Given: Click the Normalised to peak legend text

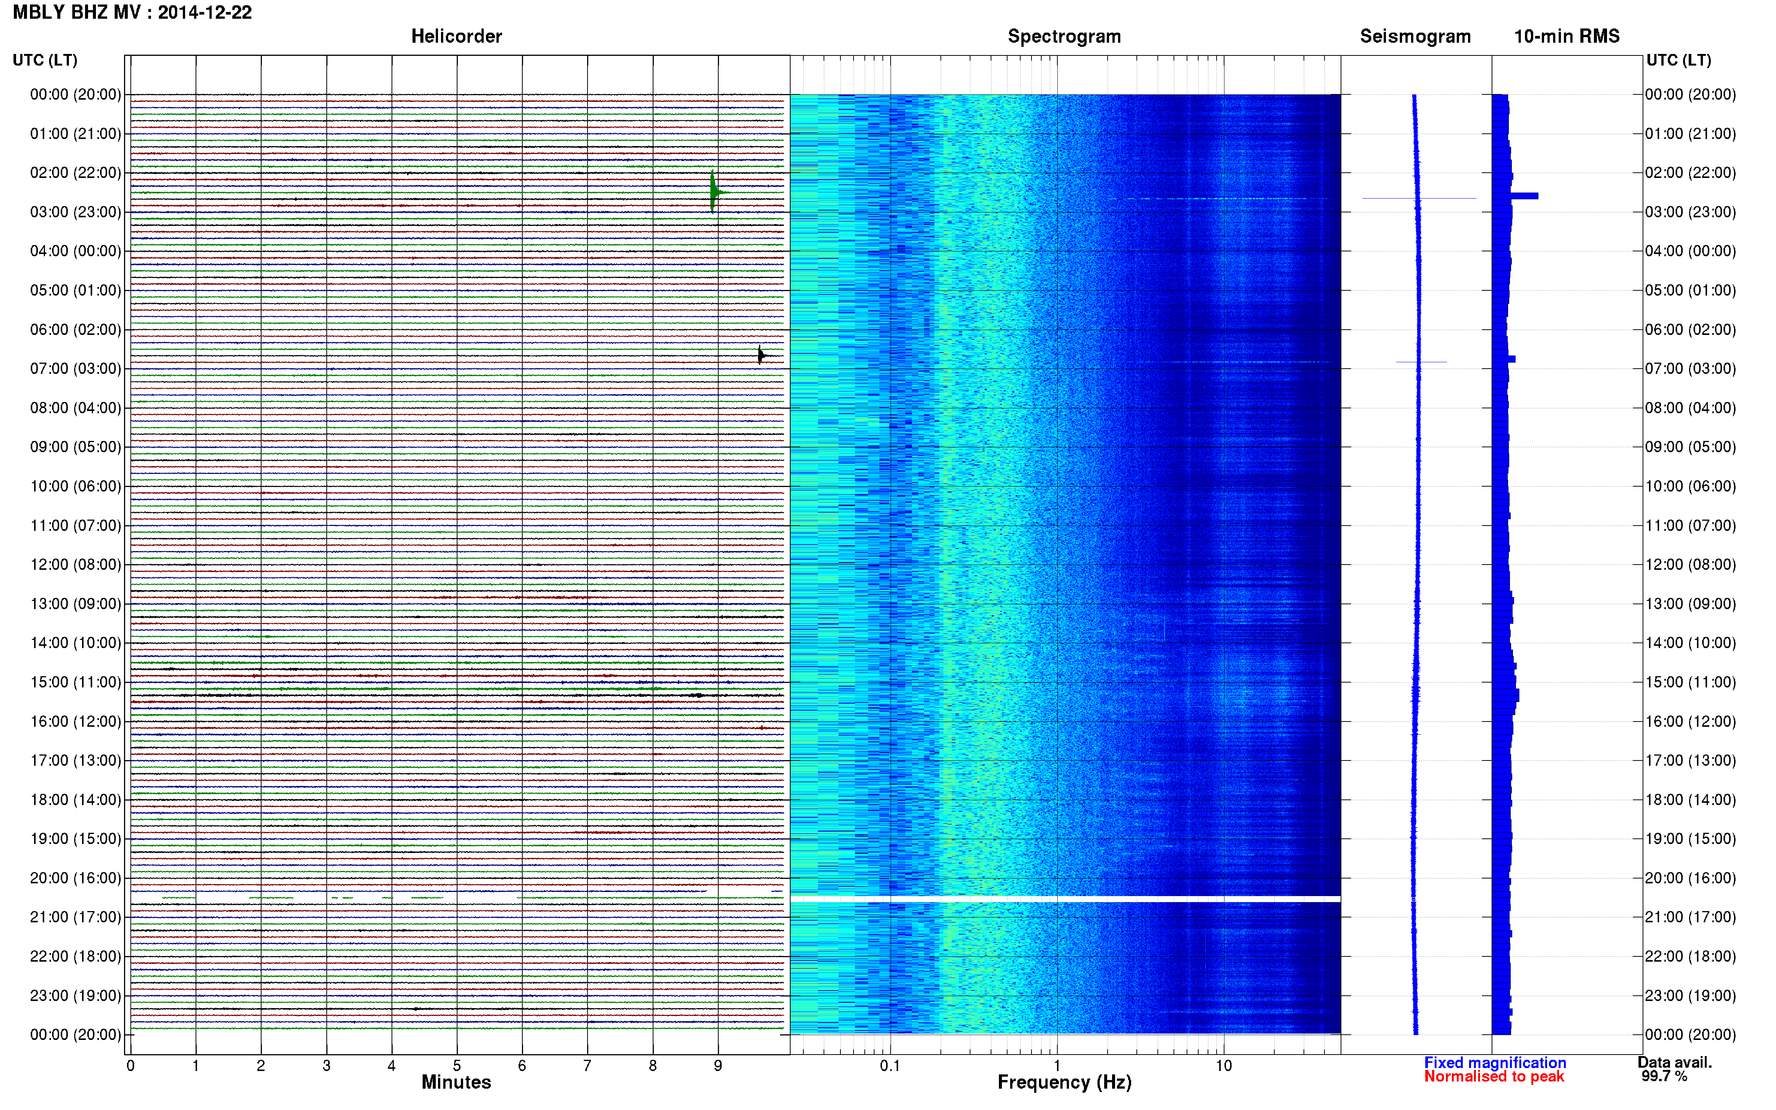Looking at the screenshot, I should click(x=1494, y=1077).
